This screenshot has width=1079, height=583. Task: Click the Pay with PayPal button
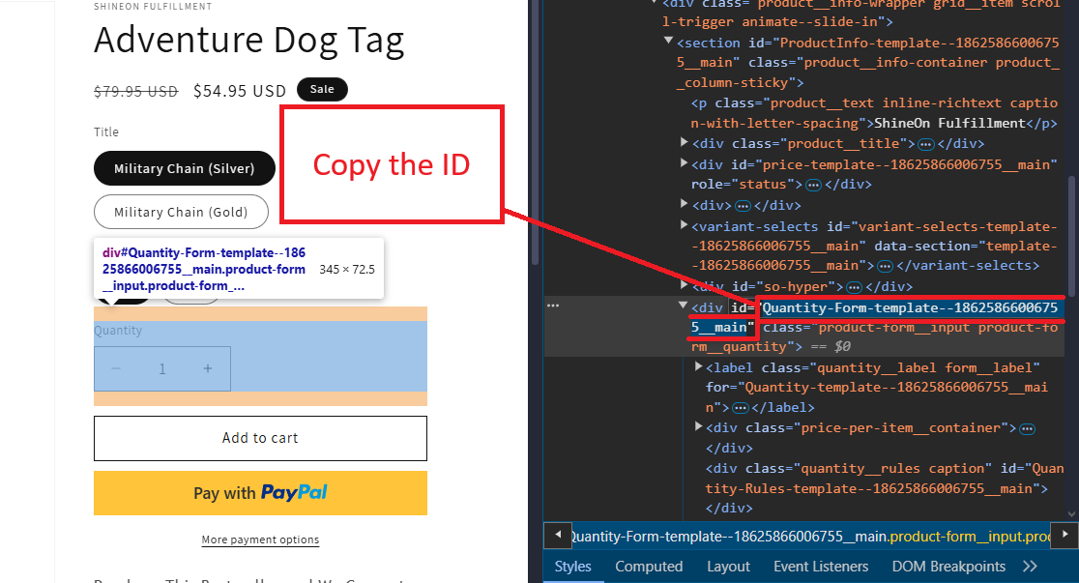260,493
